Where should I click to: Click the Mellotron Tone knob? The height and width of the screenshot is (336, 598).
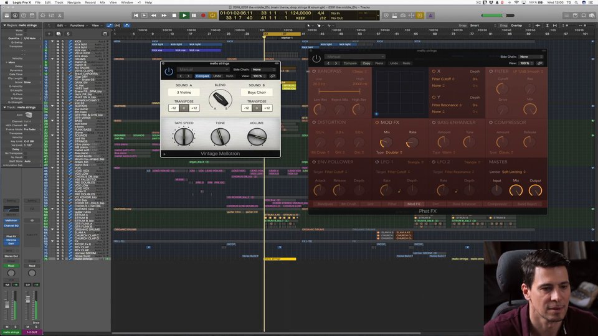tap(220, 136)
